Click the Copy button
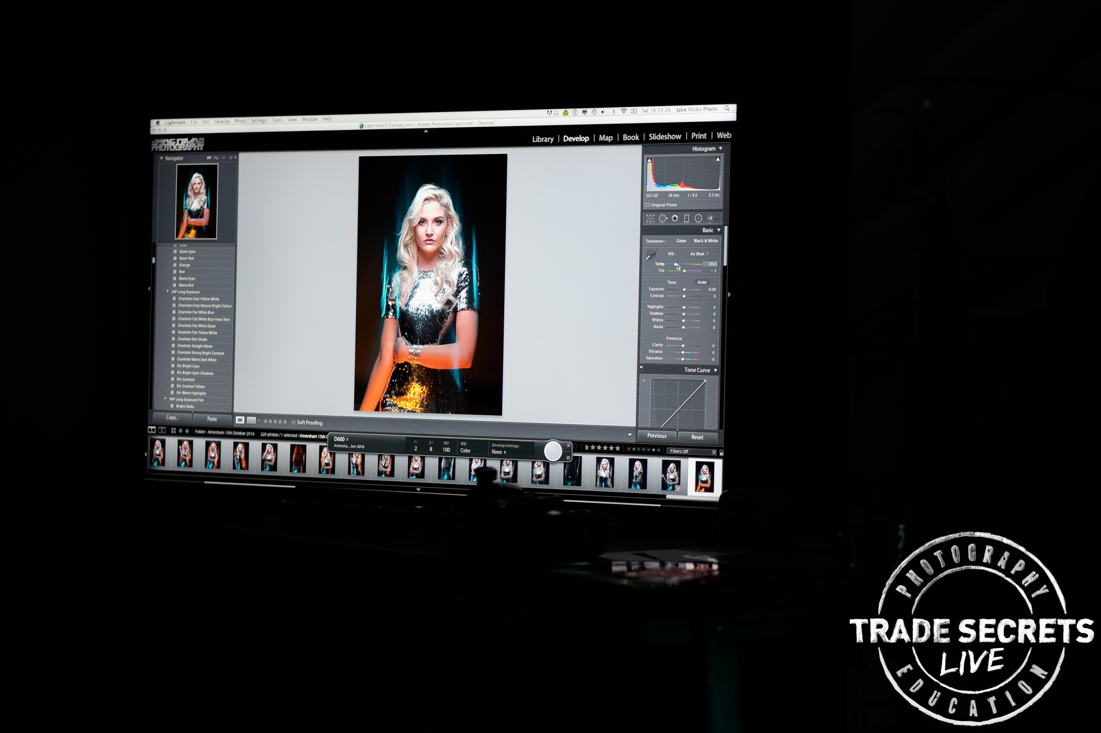This screenshot has height=733, width=1101. 172,418
